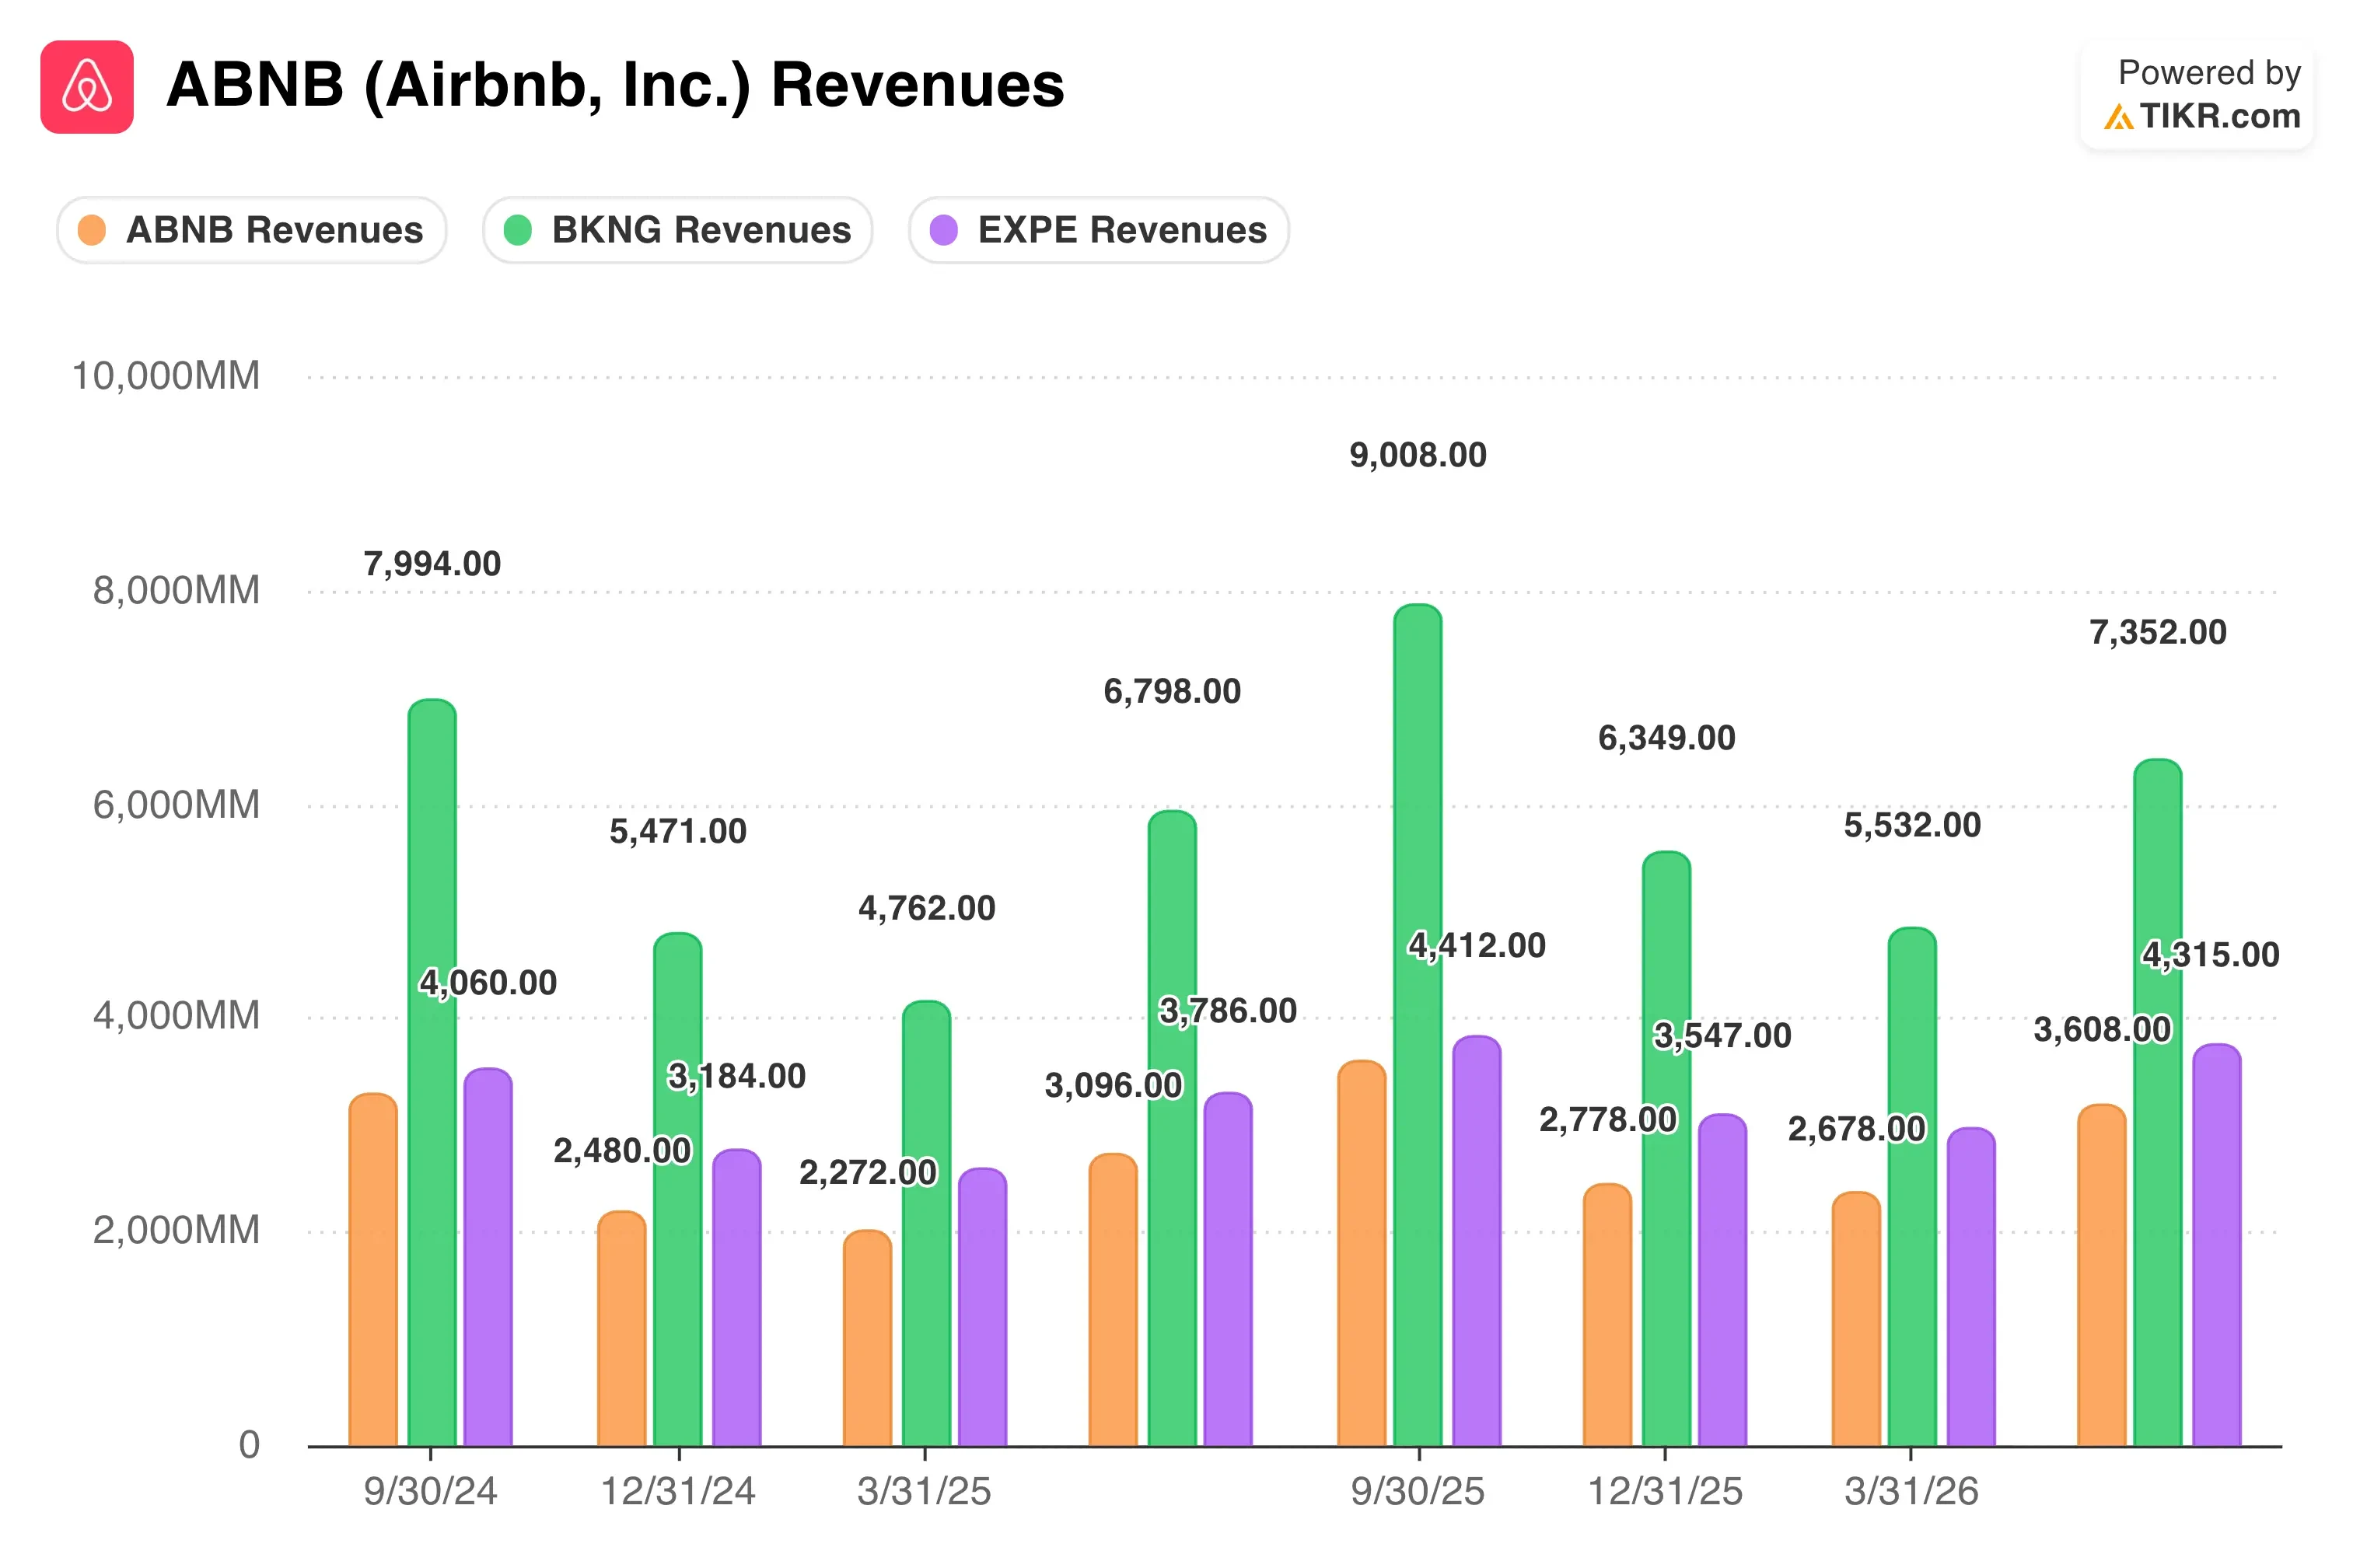The width and height of the screenshot is (2353, 1568).
Task: Select the purple EXPE bar for 3/31/26
Action: coord(1972,1287)
